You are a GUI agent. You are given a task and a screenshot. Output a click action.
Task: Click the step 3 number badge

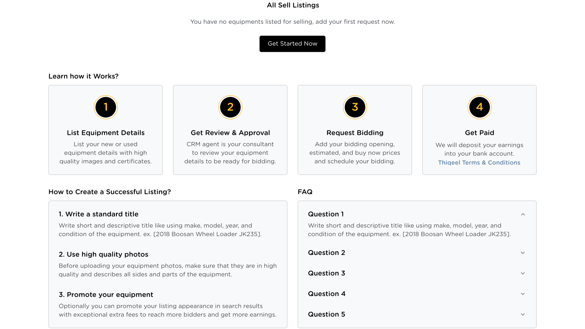pyautogui.click(x=355, y=107)
